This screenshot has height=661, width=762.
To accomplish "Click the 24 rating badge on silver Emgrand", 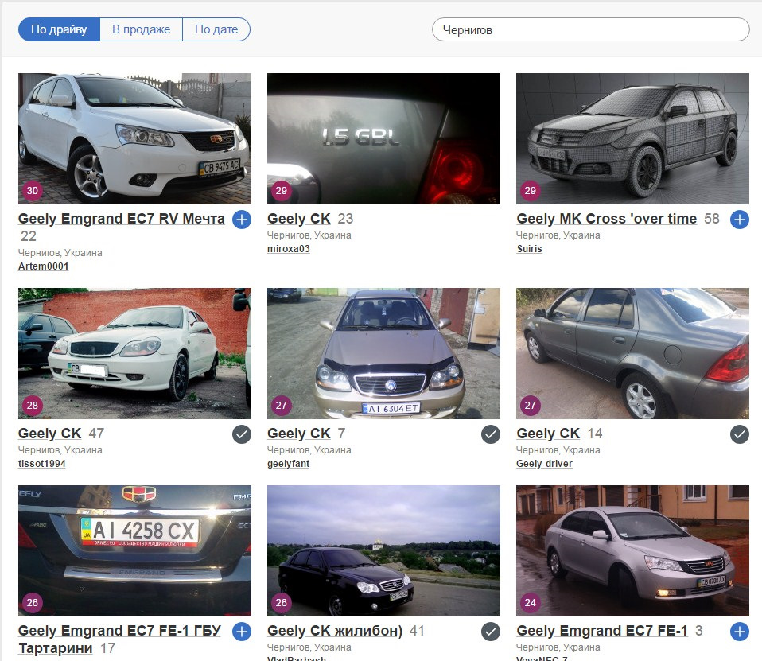I will click(x=531, y=603).
